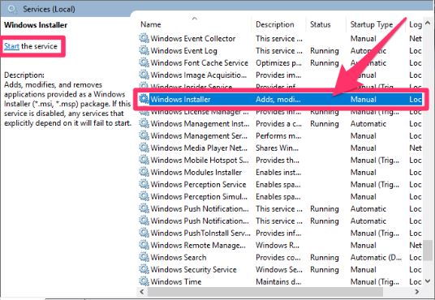Click Services (Local) header icon
The height and width of the screenshot is (300, 435).
coord(11,9)
